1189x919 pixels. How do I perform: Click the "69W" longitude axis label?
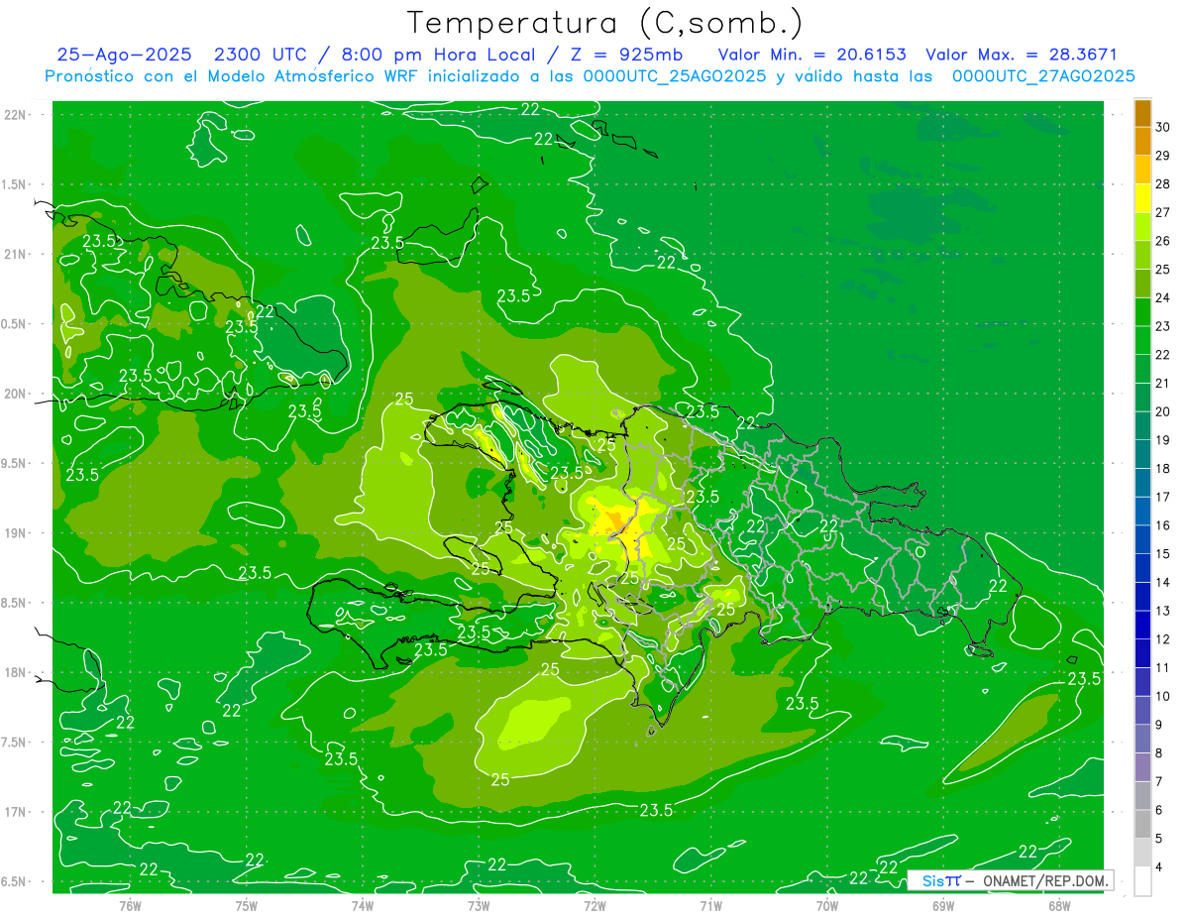[943, 905]
